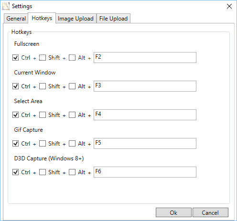
Task: Select the Hotkeys tab
Action: point(42,18)
